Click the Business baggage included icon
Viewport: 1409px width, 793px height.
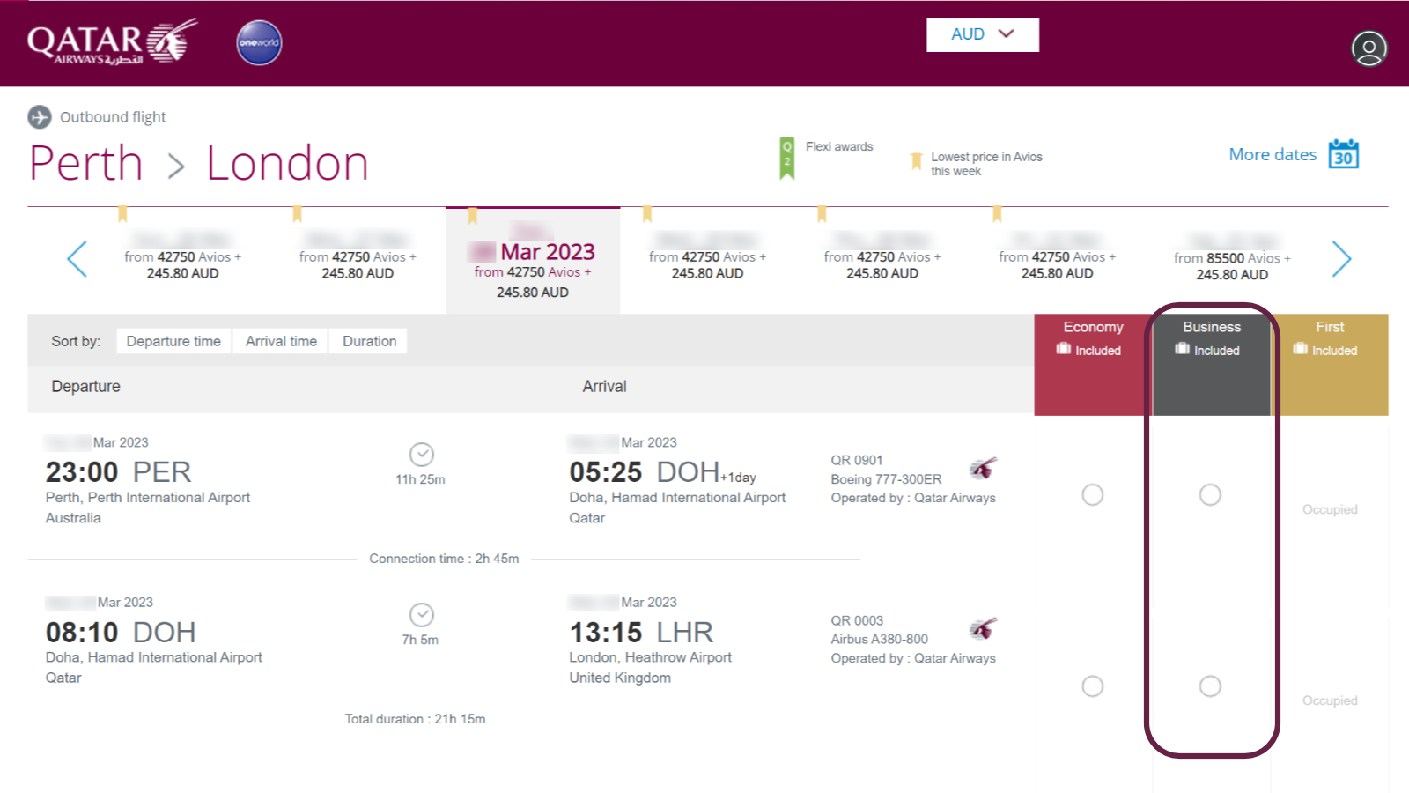[1182, 349]
